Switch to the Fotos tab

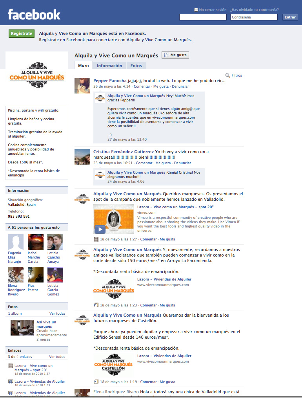[136, 66]
